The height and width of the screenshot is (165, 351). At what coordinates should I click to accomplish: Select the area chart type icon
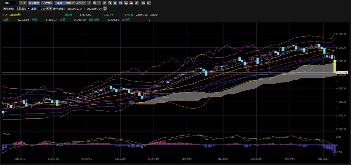click(131, 3)
